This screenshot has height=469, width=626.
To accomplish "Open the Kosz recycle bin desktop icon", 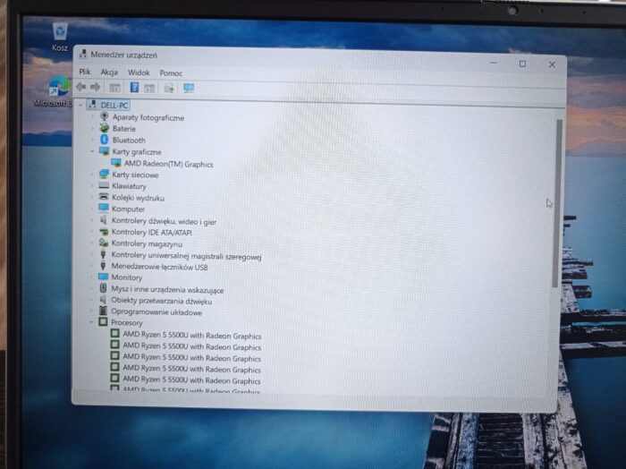I will pos(60,37).
